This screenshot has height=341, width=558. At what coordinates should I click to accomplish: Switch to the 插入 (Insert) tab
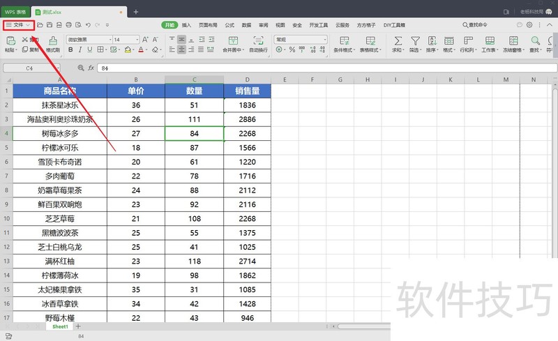click(x=186, y=24)
